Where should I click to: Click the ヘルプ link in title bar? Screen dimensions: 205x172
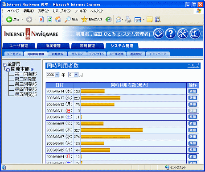point(193,66)
